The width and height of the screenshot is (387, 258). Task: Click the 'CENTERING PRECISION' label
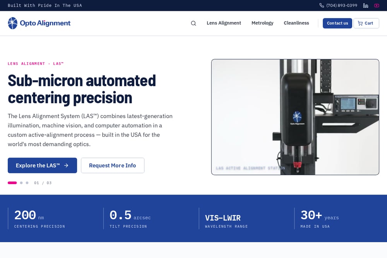point(39,226)
